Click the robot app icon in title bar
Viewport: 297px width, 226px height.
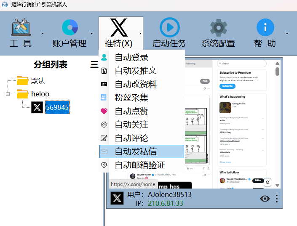(5, 4)
